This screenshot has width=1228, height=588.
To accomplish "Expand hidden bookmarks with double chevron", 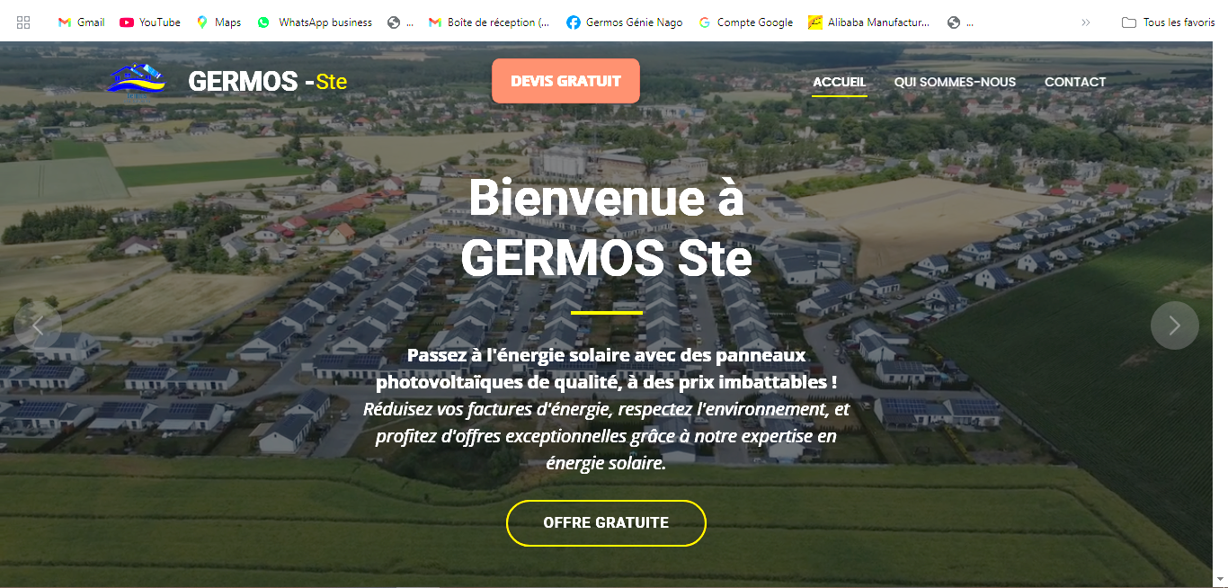I will (1086, 22).
